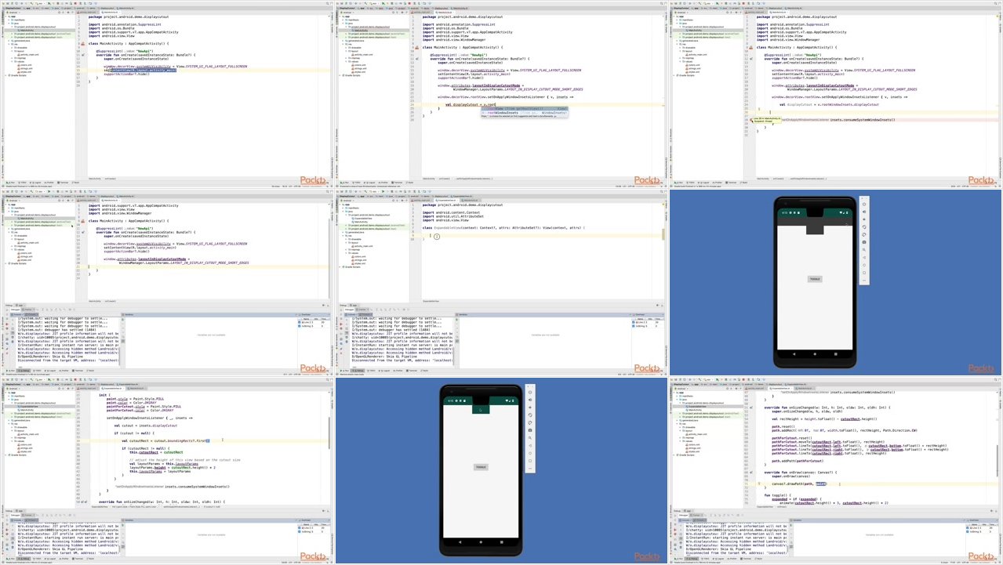Switch to MainActivity.kt tab in highlighted-setContentView thumbnail

click(111, 13)
